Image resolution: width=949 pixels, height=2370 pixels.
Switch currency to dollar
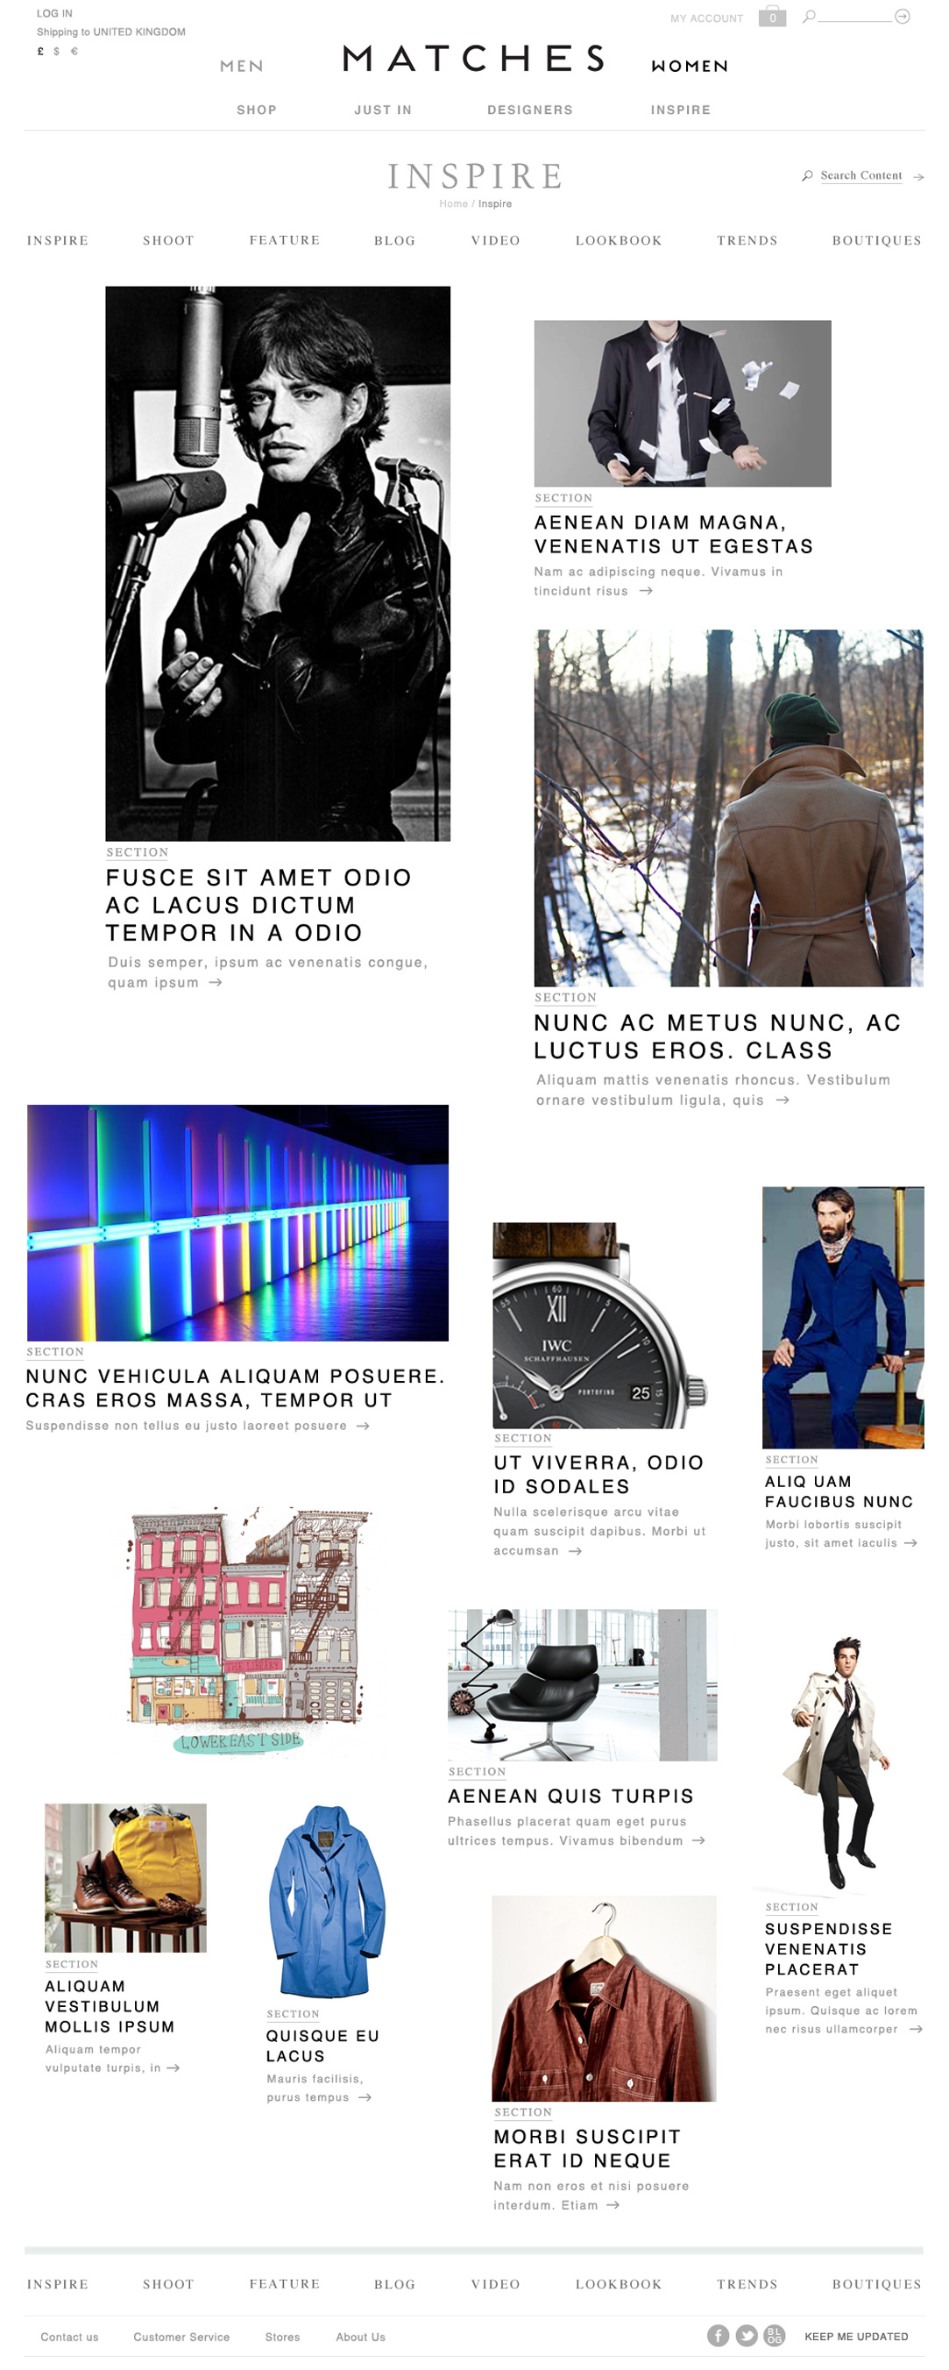(57, 52)
